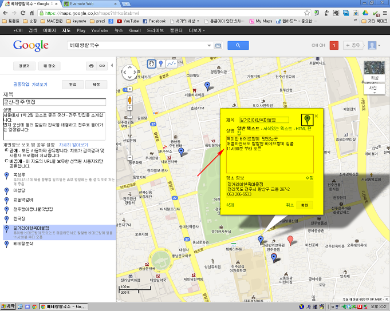The image size is (390, 311).
Task: Open the Facebook bookmark
Action: click(x=154, y=21)
